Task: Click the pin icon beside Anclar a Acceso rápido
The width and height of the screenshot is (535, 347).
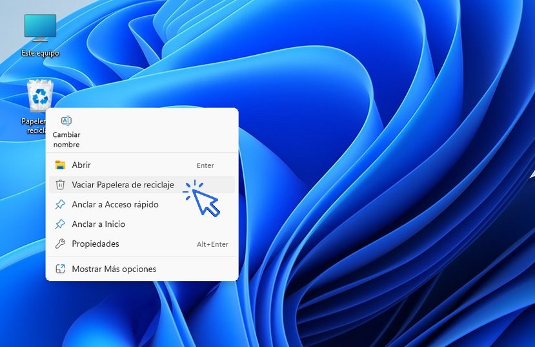Action: (60, 205)
